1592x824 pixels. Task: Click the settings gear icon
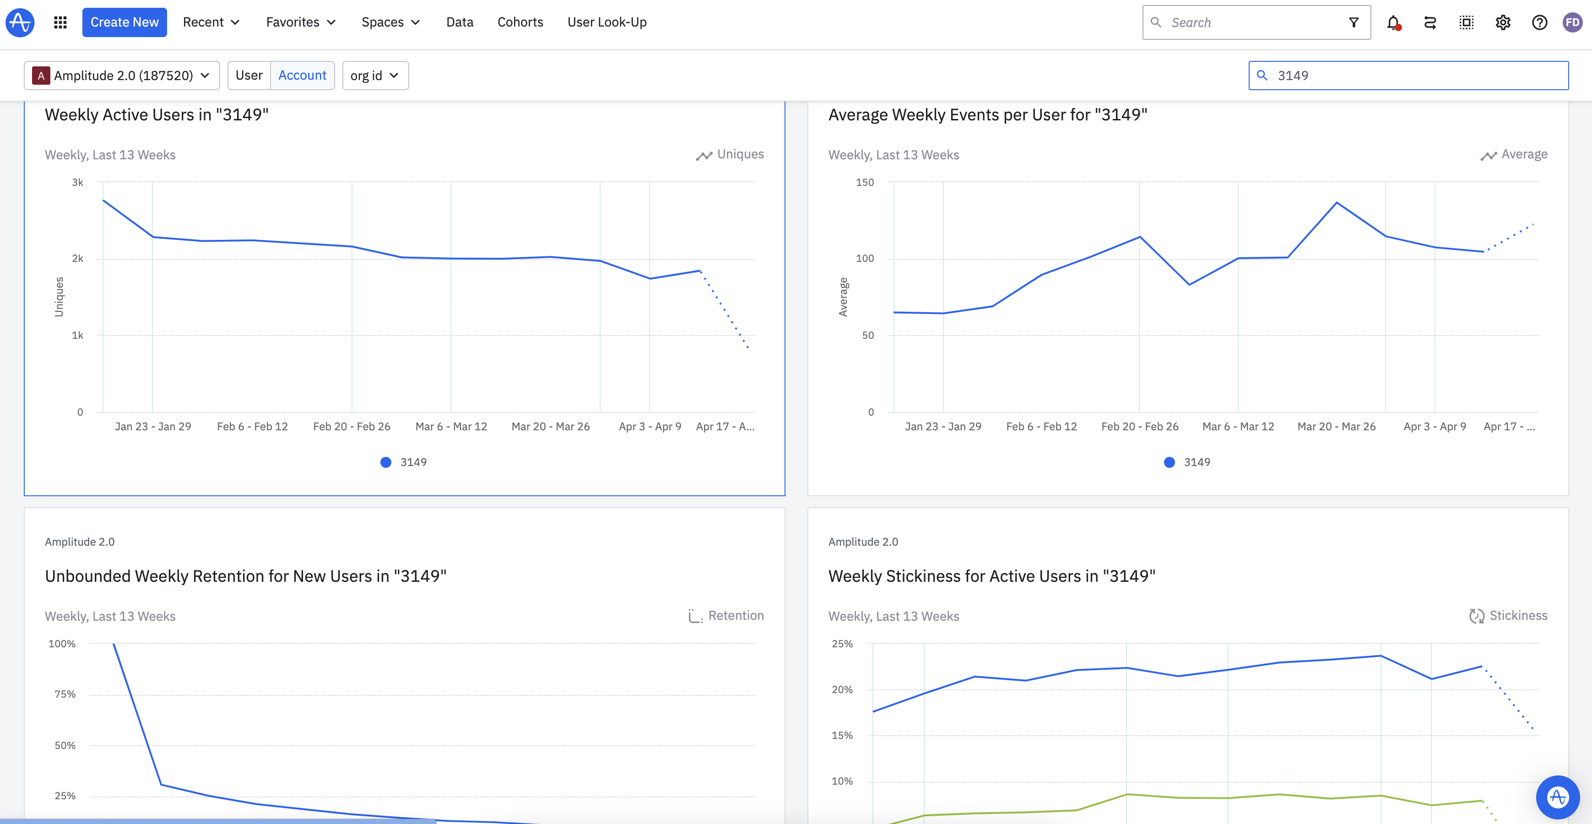click(x=1502, y=23)
